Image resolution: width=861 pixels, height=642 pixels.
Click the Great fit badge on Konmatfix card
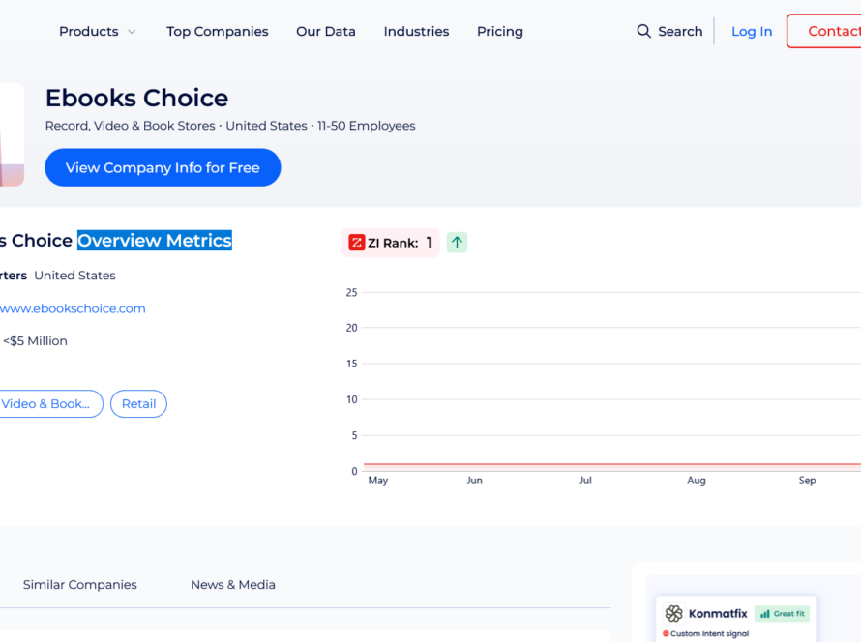(783, 613)
